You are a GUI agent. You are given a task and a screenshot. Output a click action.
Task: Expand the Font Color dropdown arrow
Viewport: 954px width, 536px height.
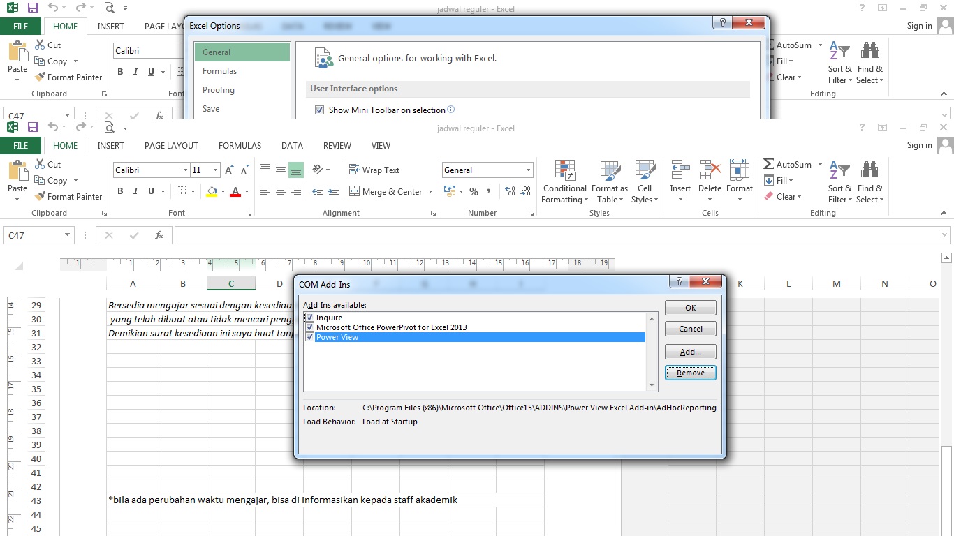(x=248, y=192)
